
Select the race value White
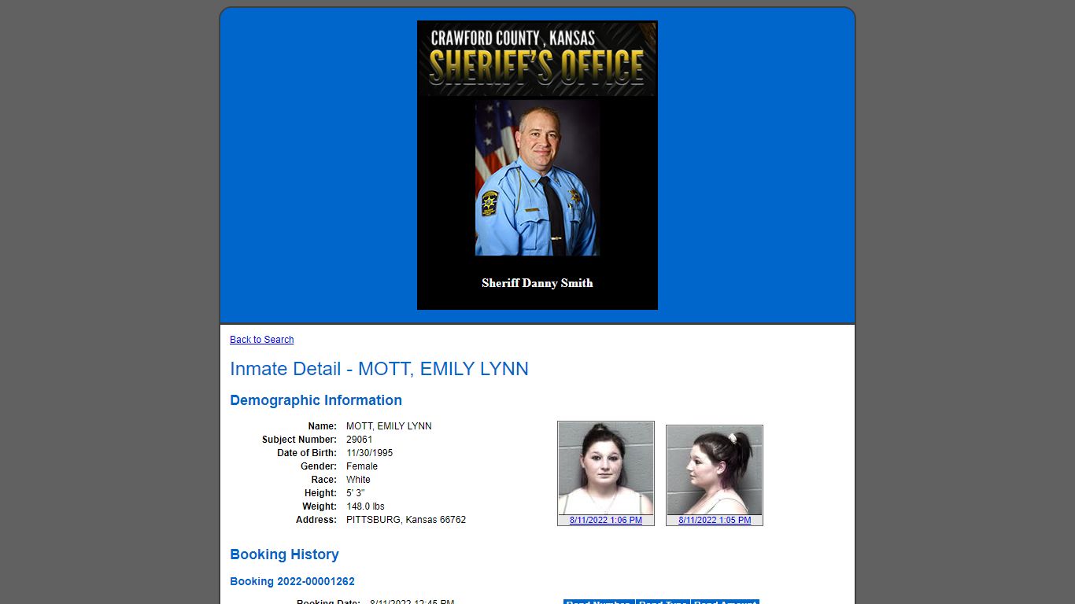pos(358,480)
